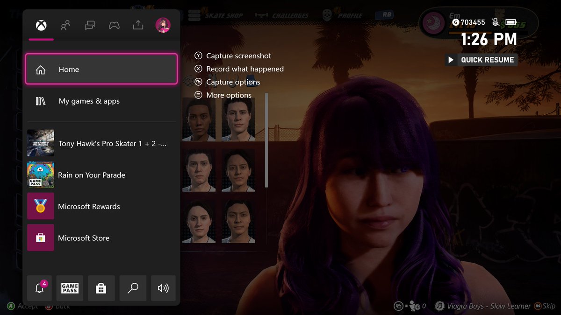Click the RS Skip track prompt
Image resolution: width=561 pixels, height=315 pixels.
click(545, 306)
